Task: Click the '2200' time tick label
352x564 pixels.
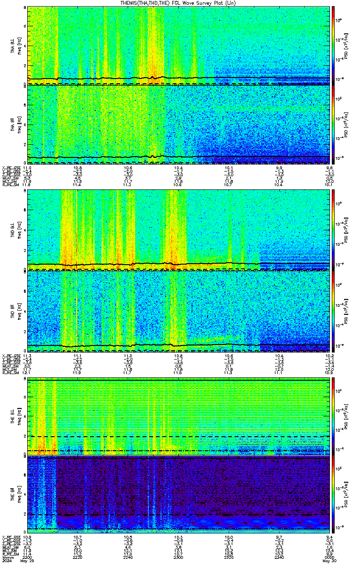Action: [x=28, y=558]
